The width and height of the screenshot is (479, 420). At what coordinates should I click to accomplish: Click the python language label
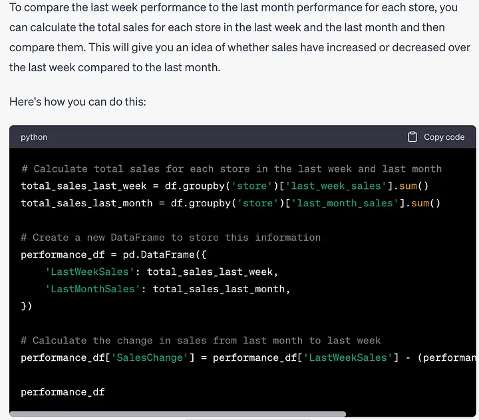(34, 137)
